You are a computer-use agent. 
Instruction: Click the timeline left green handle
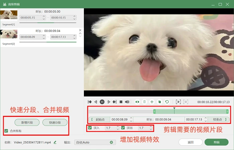click(x=154, y=111)
